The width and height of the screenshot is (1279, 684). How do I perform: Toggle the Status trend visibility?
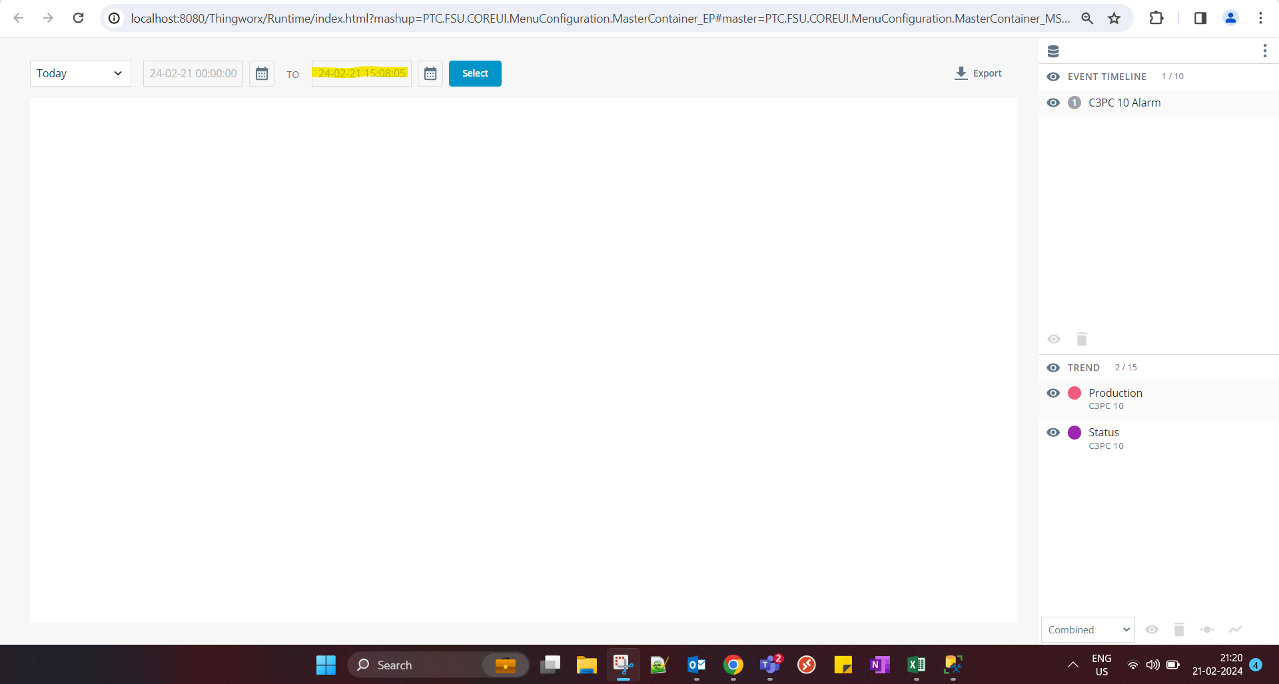[x=1053, y=432]
